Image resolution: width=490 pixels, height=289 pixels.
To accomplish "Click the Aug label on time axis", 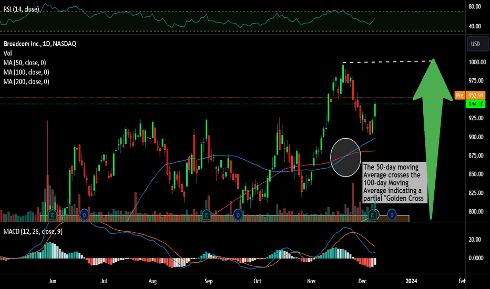I will (152, 281).
